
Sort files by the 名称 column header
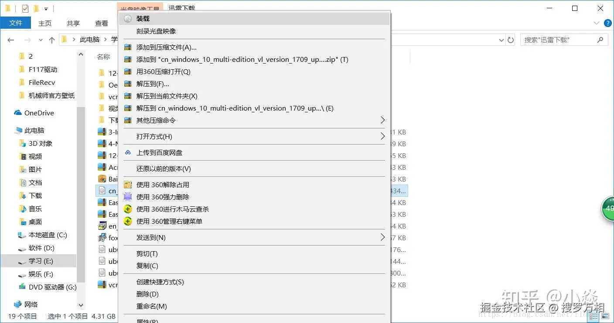pos(103,57)
